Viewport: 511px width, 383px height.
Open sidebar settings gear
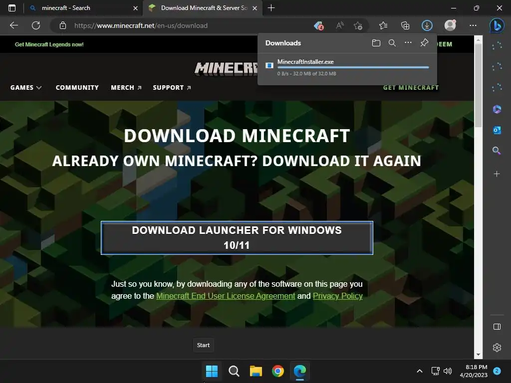497,348
